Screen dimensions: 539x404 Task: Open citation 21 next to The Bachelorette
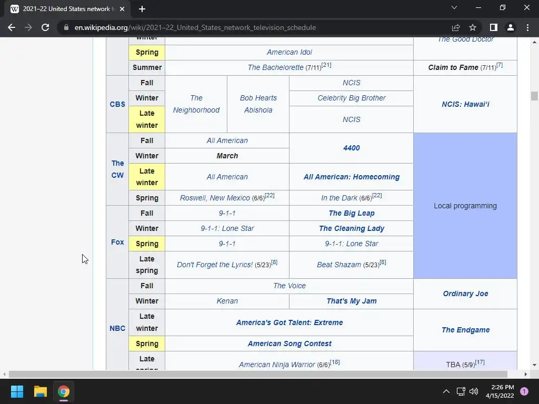(x=326, y=65)
